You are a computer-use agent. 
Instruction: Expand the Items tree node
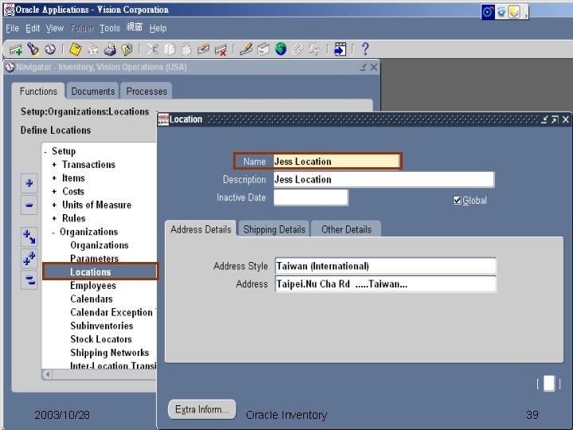[x=54, y=178]
